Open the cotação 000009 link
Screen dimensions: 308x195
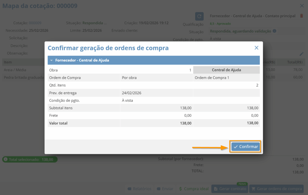click(35, 23)
